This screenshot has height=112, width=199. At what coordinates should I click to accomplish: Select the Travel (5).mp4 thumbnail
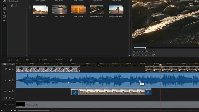78,10
